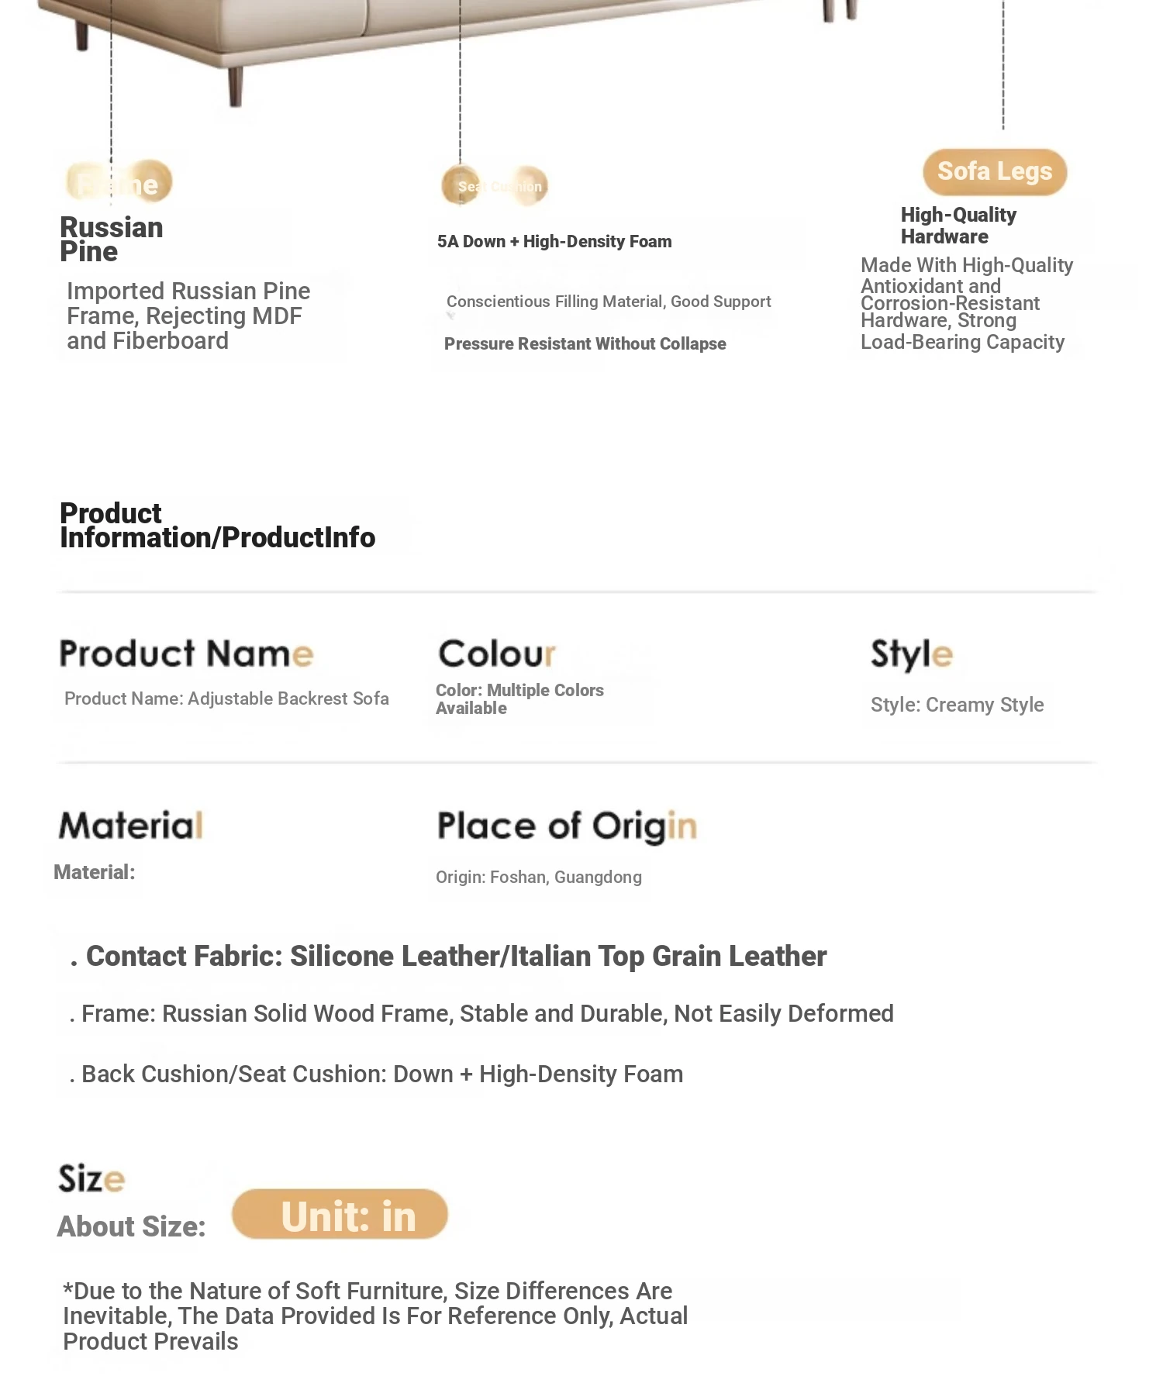Click the Back Cushion/Seat Cushion foam line
The width and height of the screenshot is (1163, 1383).
tap(382, 1074)
